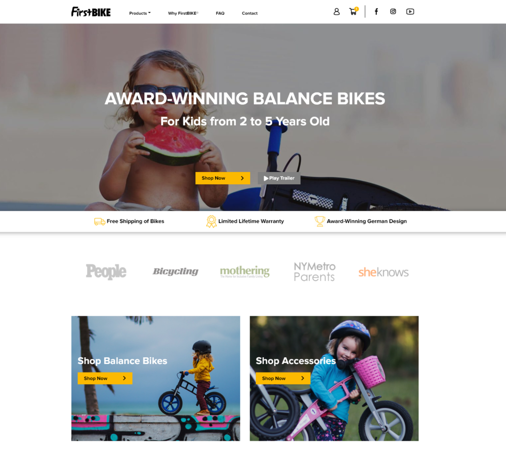Go to the FAQ page
The height and width of the screenshot is (457, 506).
point(220,13)
